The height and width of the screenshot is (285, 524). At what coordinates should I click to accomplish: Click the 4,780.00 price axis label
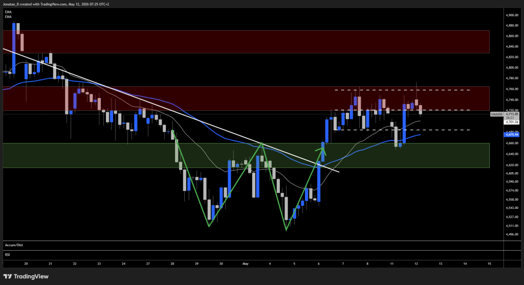point(512,79)
